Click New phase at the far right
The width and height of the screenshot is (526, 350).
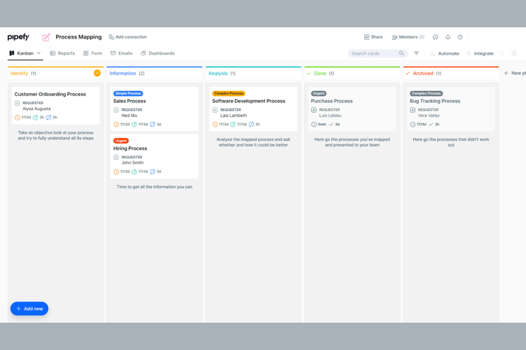point(515,73)
